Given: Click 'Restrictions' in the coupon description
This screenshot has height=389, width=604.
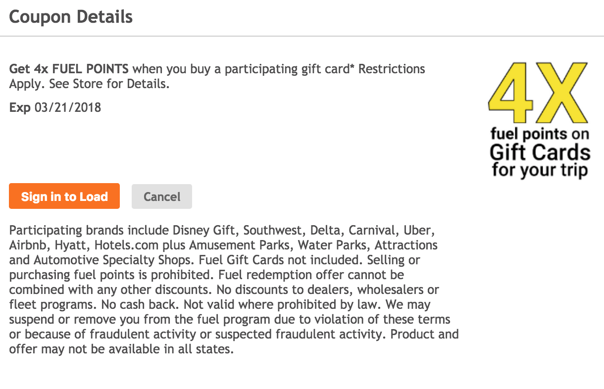Looking at the screenshot, I should click(x=392, y=69).
